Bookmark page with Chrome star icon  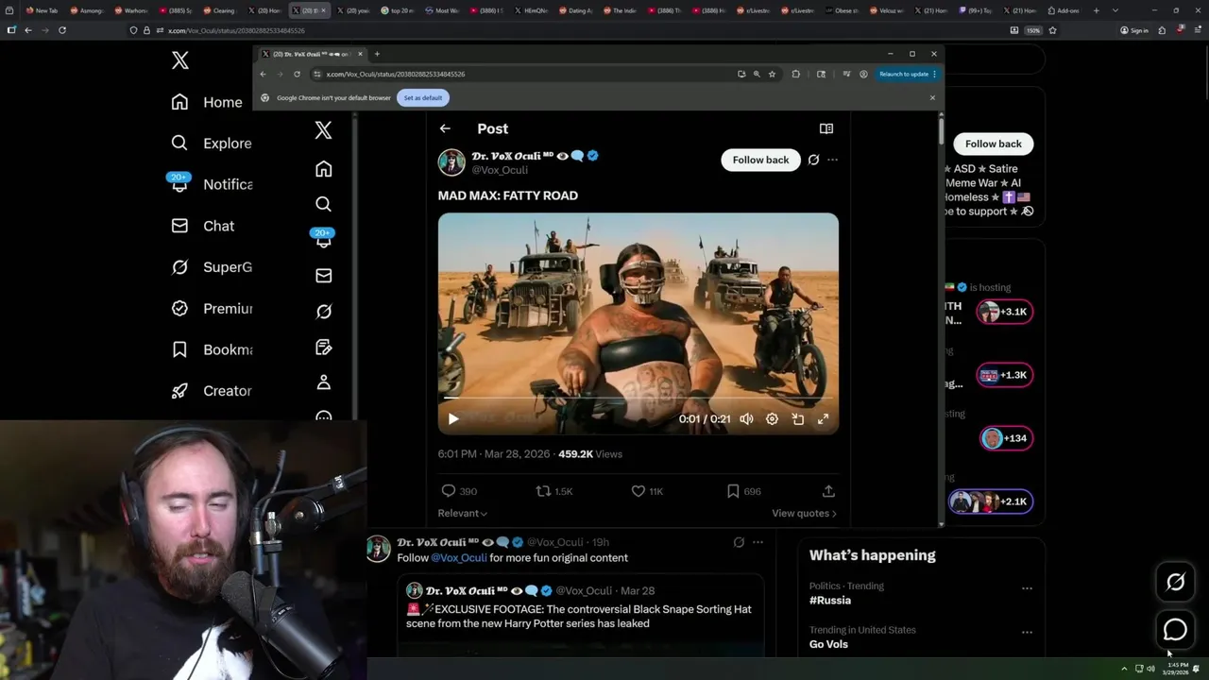(x=772, y=74)
